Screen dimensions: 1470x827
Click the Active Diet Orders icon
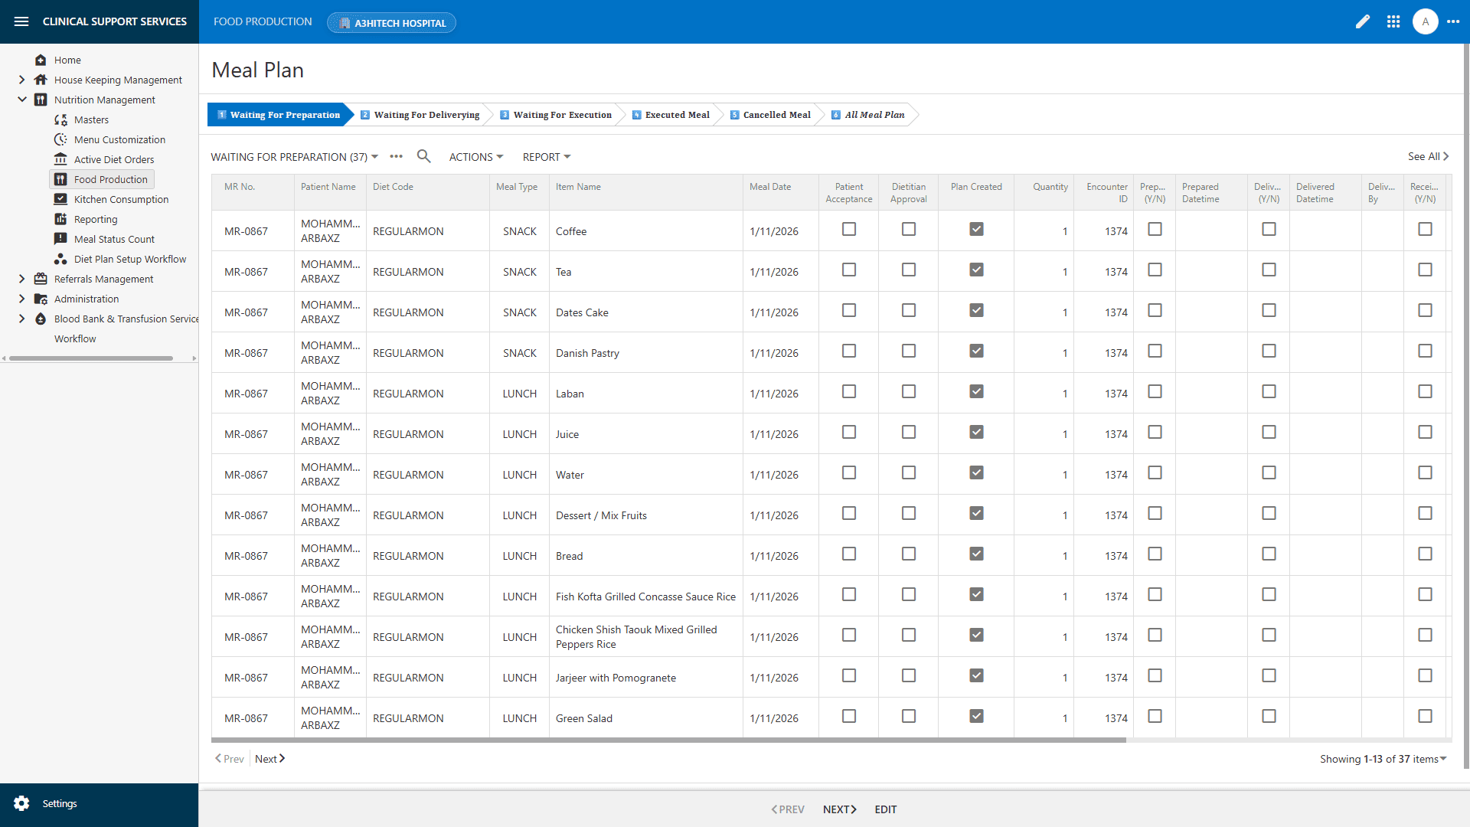click(x=60, y=159)
